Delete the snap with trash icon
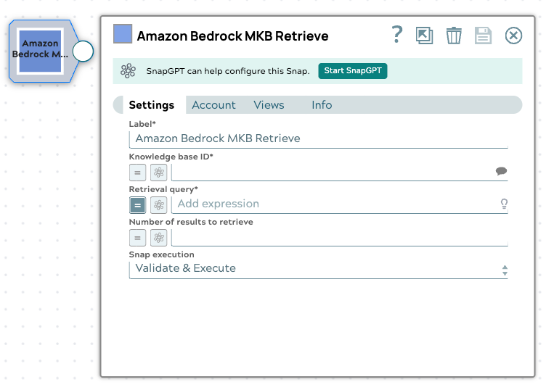 pyautogui.click(x=454, y=36)
